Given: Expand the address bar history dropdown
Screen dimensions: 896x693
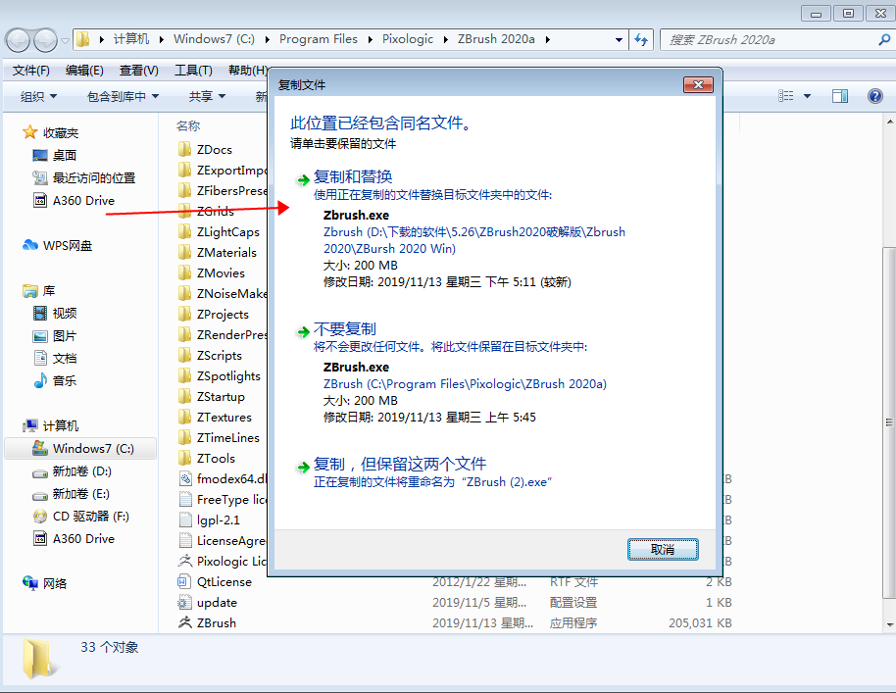Looking at the screenshot, I should tap(619, 39).
